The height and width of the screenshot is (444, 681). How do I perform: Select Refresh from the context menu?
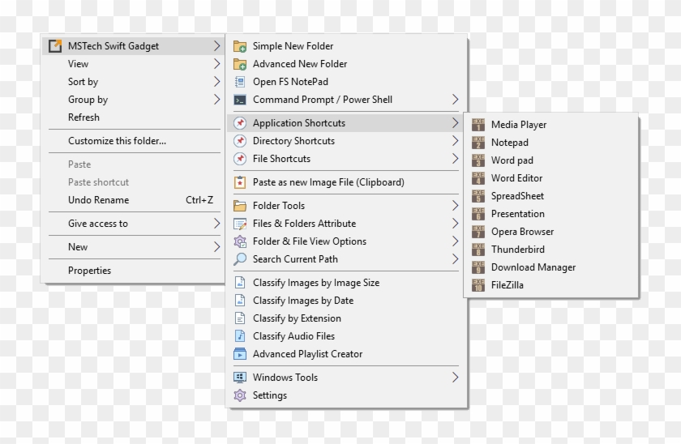(x=84, y=117)
